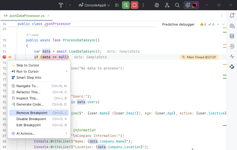Open the IDE settings gear

click(x=187, y=5)
